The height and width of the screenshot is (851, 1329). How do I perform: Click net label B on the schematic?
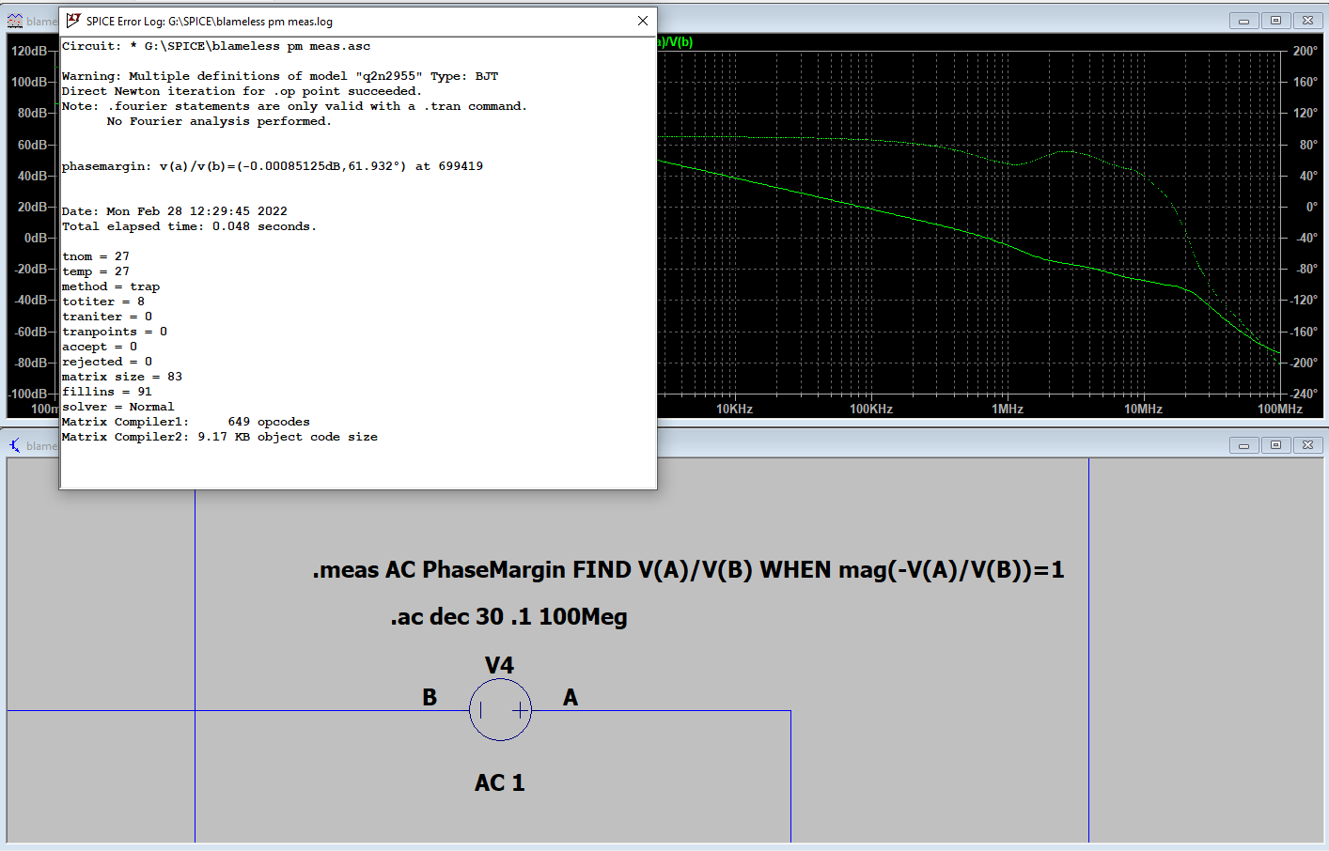tap(430, 698)
